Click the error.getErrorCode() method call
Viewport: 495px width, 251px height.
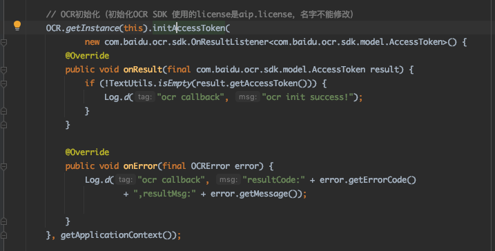pos(368,180)
